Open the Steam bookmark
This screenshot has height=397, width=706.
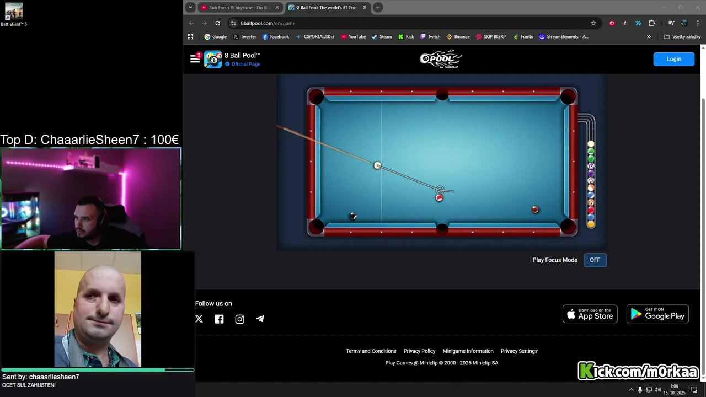click(381, 37)
